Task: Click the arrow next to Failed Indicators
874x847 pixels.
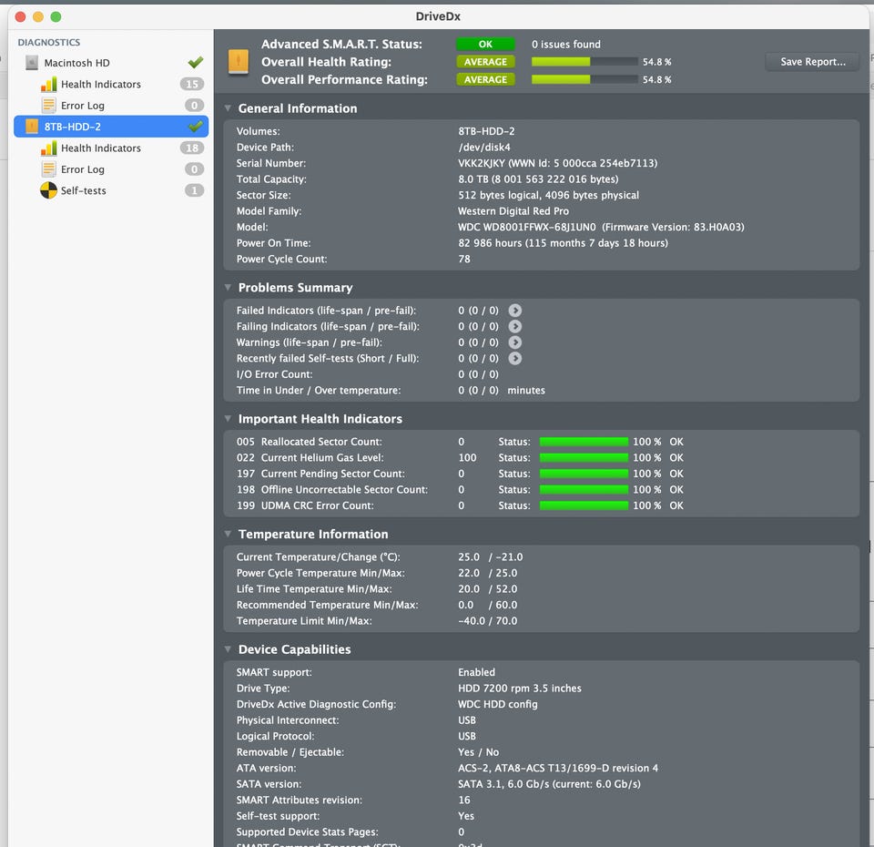Action: pyautogui.click(x=515, y=310)
